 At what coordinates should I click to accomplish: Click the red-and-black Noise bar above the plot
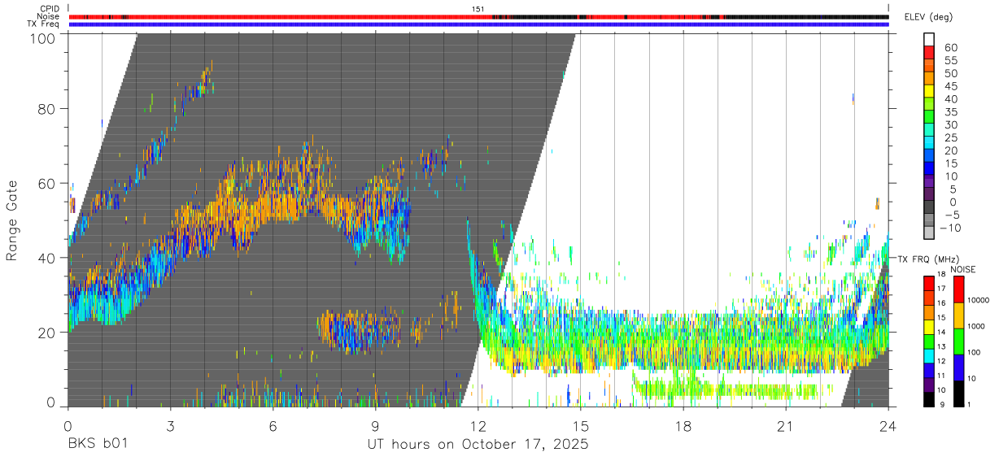(478, 16)
